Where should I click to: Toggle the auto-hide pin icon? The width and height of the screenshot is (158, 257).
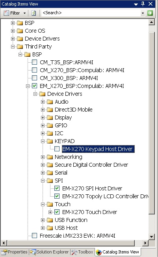143,4
